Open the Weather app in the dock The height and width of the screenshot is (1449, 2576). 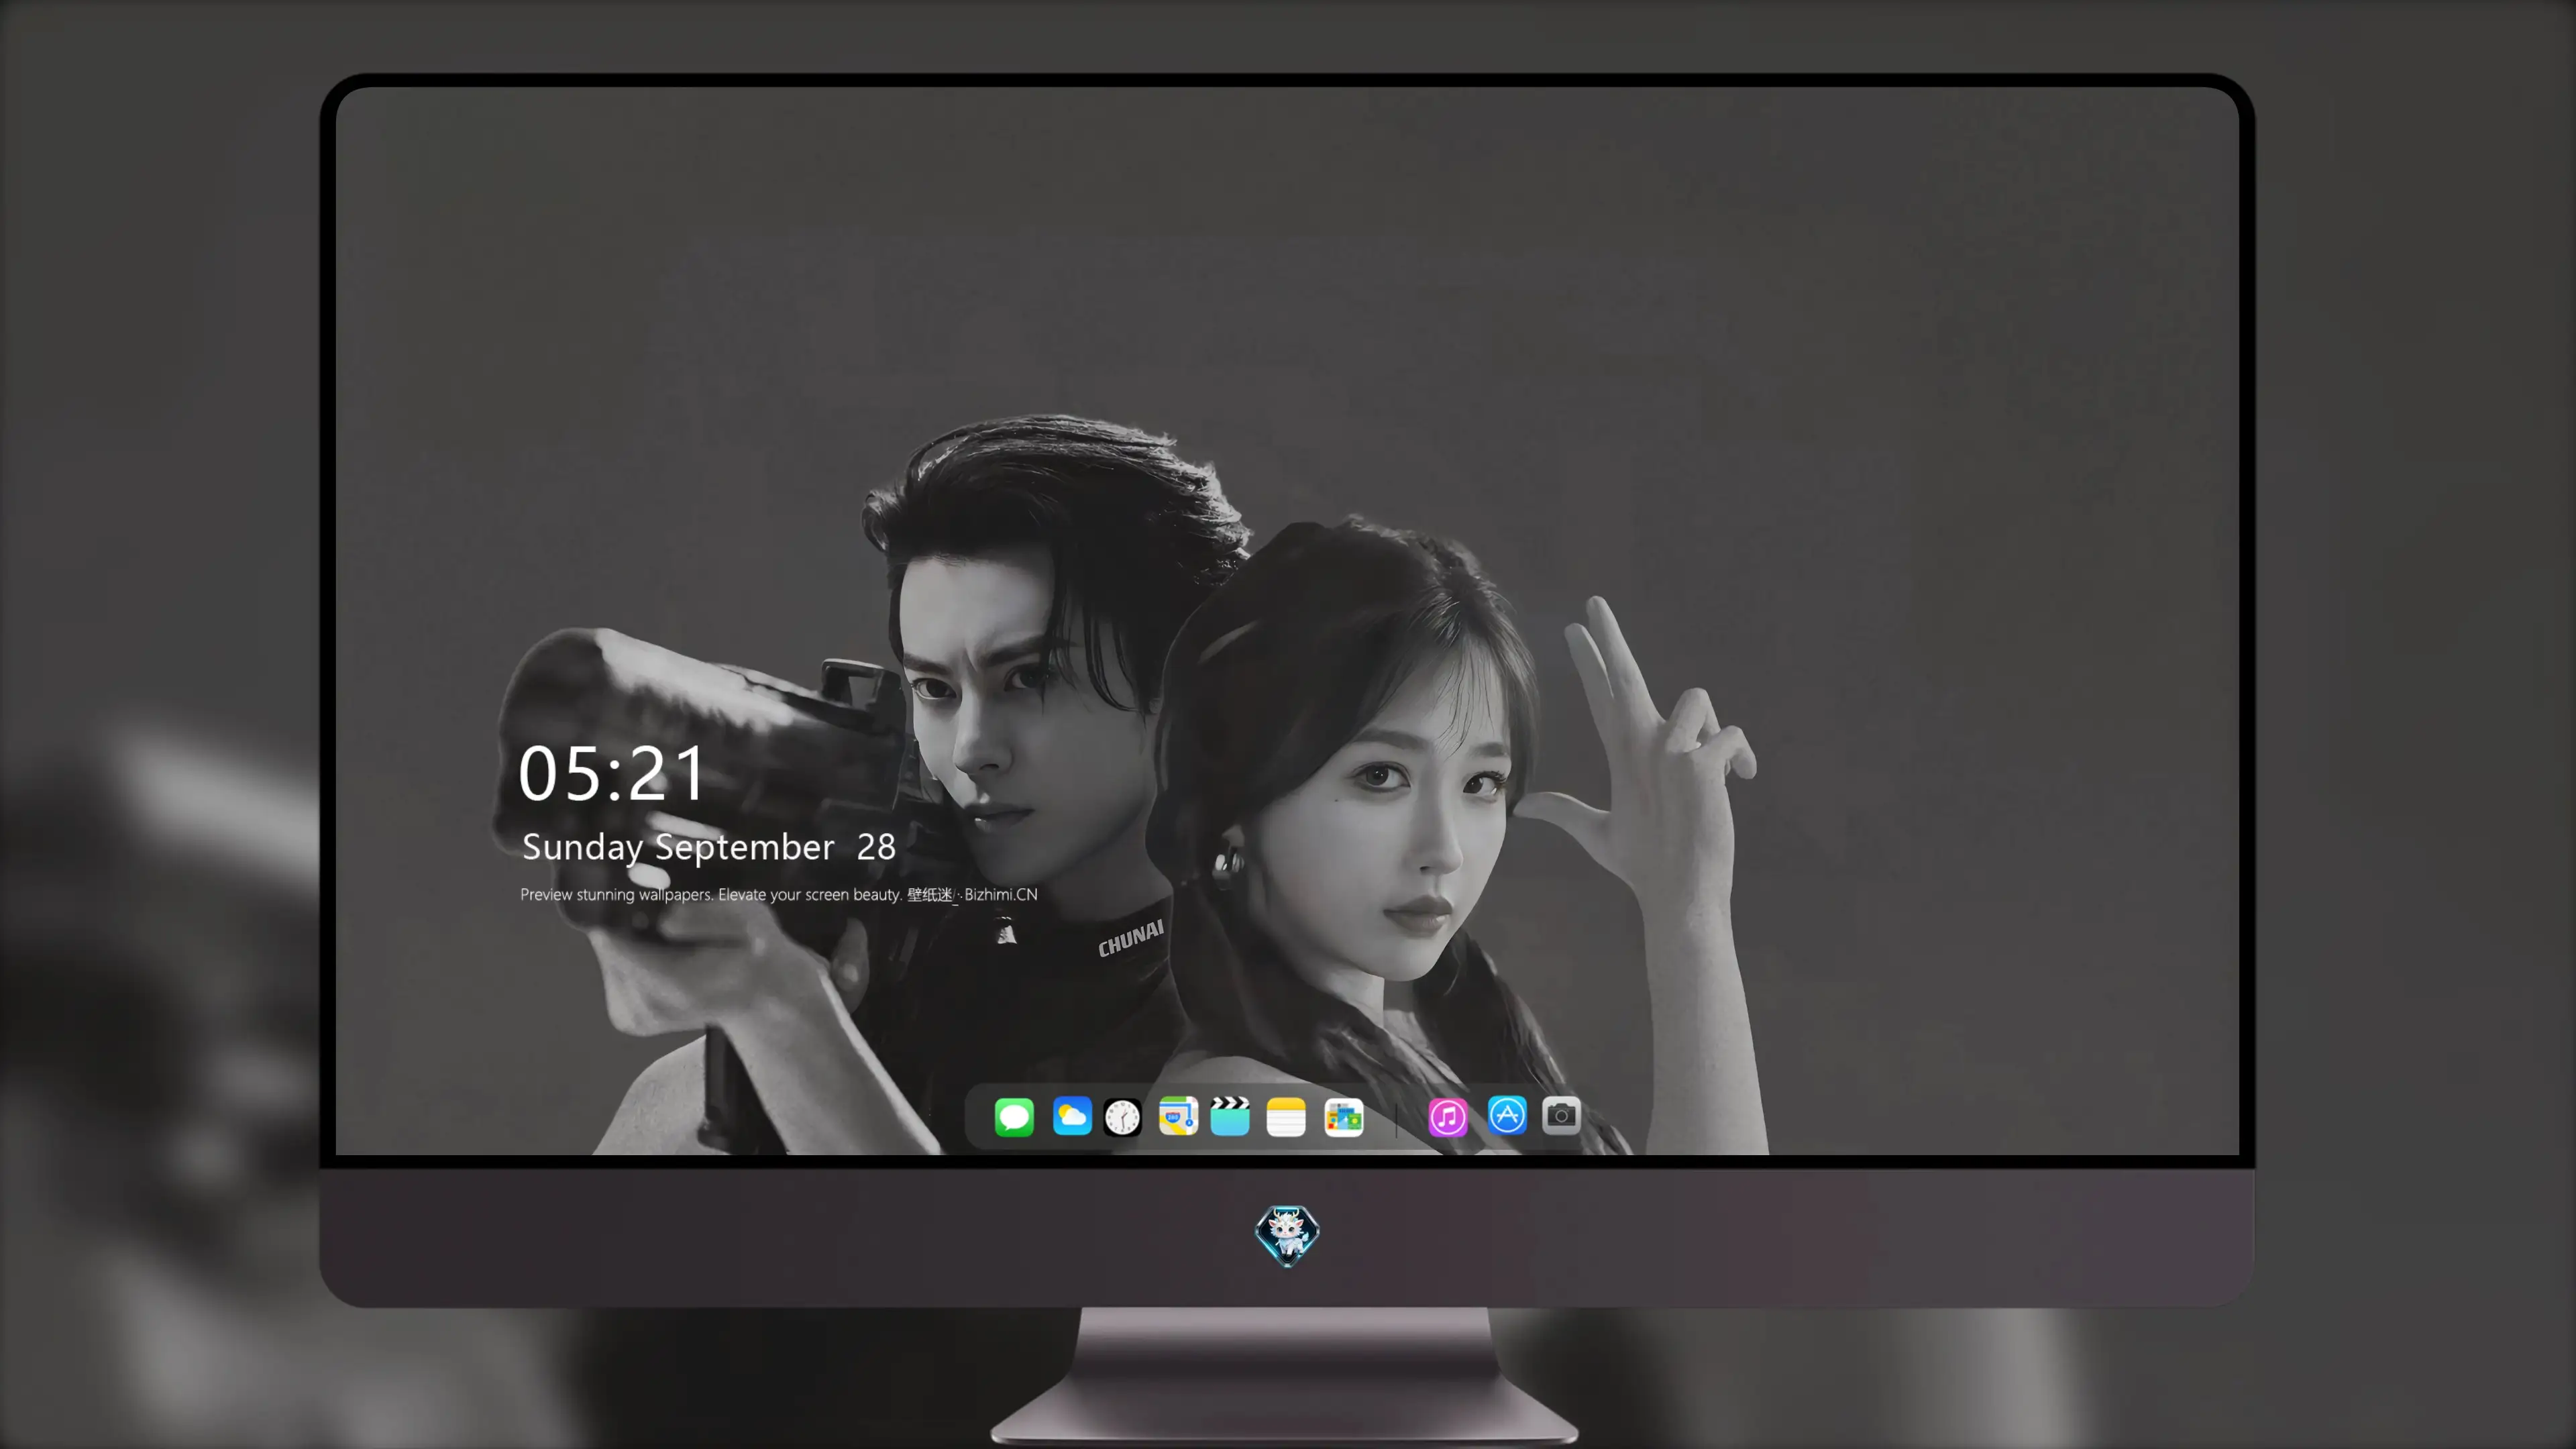point(1072,1116)
